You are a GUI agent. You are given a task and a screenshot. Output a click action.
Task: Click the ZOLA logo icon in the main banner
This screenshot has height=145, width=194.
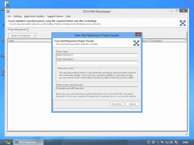(x=182, y=23)
